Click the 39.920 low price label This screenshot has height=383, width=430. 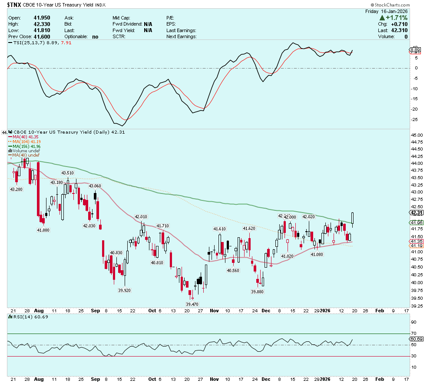point(124,291)
